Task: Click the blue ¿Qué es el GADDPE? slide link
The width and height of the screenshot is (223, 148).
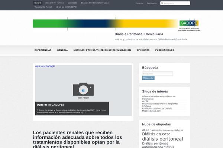Action: click(45, 66)
